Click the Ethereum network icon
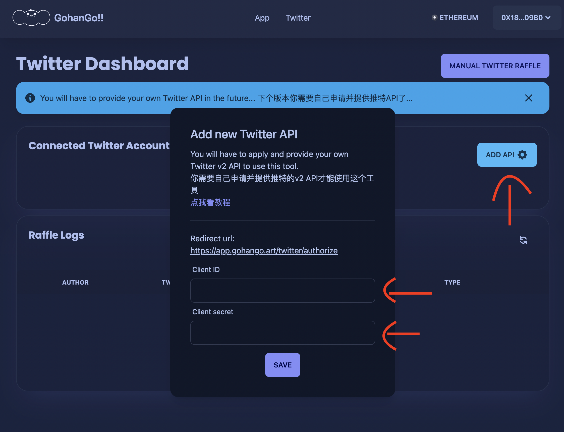This screenshot has width=564, height=432. [x=434, y=18]
